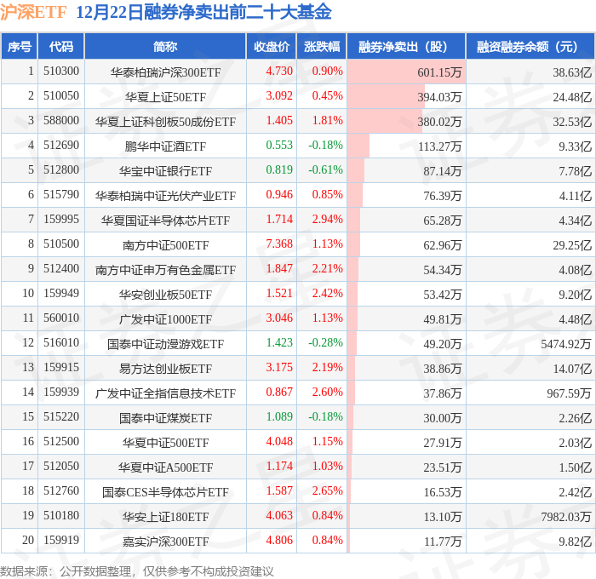Select fund name 南方中证申万有色金属ETF
The height and width of the screenshot is (579, 596).
pyautogui.click(x=165, y=270)
